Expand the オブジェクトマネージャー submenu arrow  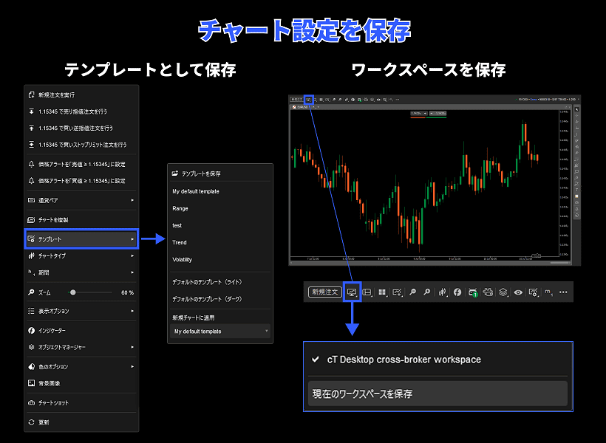click(132, 347)
